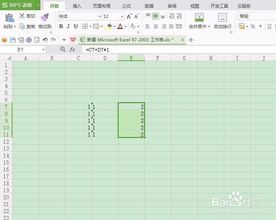Click the WPS home W icon
Screen dimensions: 276x220
pyautogui.click(x=73, y=40)
